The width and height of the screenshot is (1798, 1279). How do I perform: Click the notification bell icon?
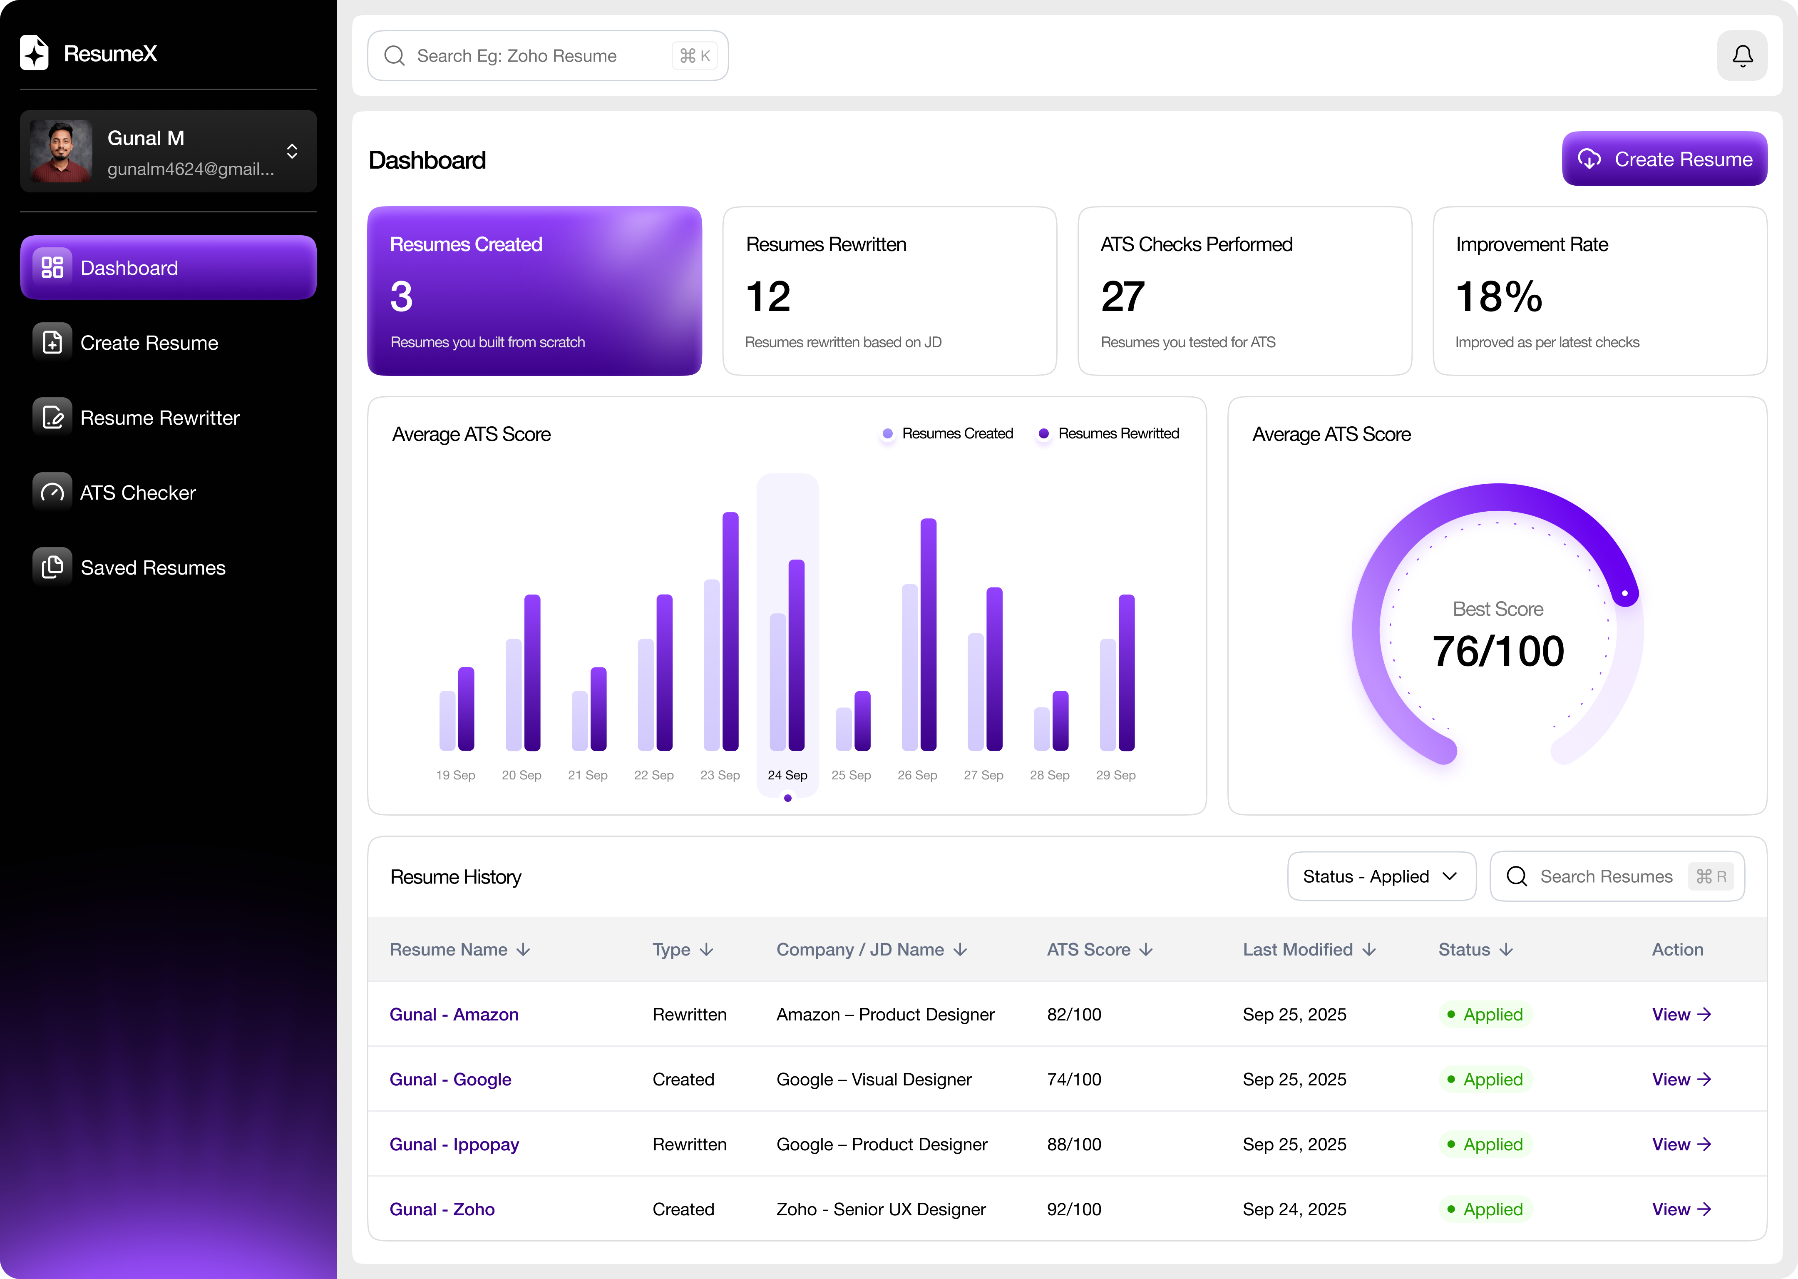coord(1742,56)
